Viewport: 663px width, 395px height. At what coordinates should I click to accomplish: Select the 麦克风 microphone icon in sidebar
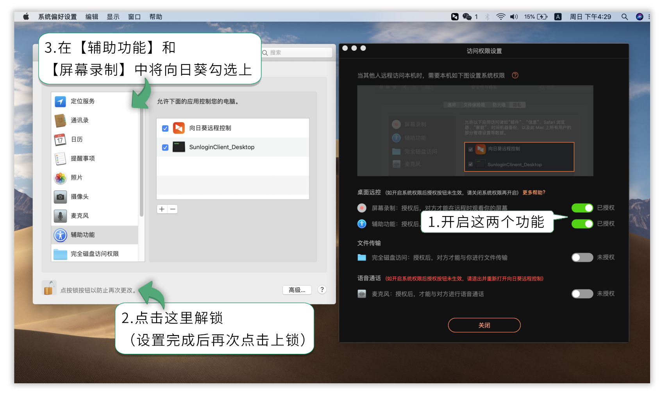pyautogui.click(x=60, y=216)
